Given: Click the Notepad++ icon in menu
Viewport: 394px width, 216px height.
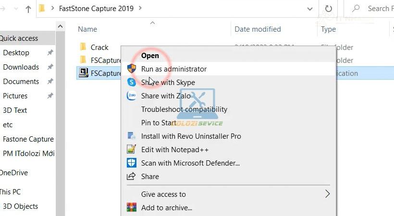Looking at the screenshot, I should tap(131, 149).
